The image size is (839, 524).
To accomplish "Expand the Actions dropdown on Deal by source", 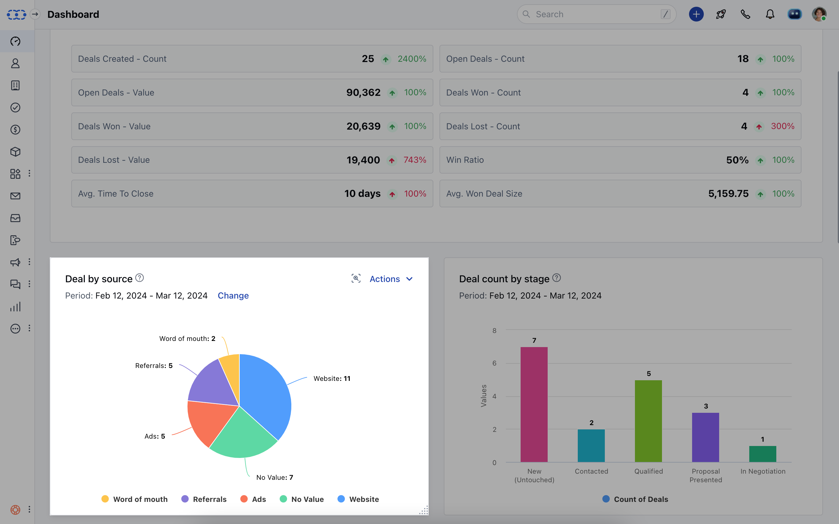I will click(390, 279).
